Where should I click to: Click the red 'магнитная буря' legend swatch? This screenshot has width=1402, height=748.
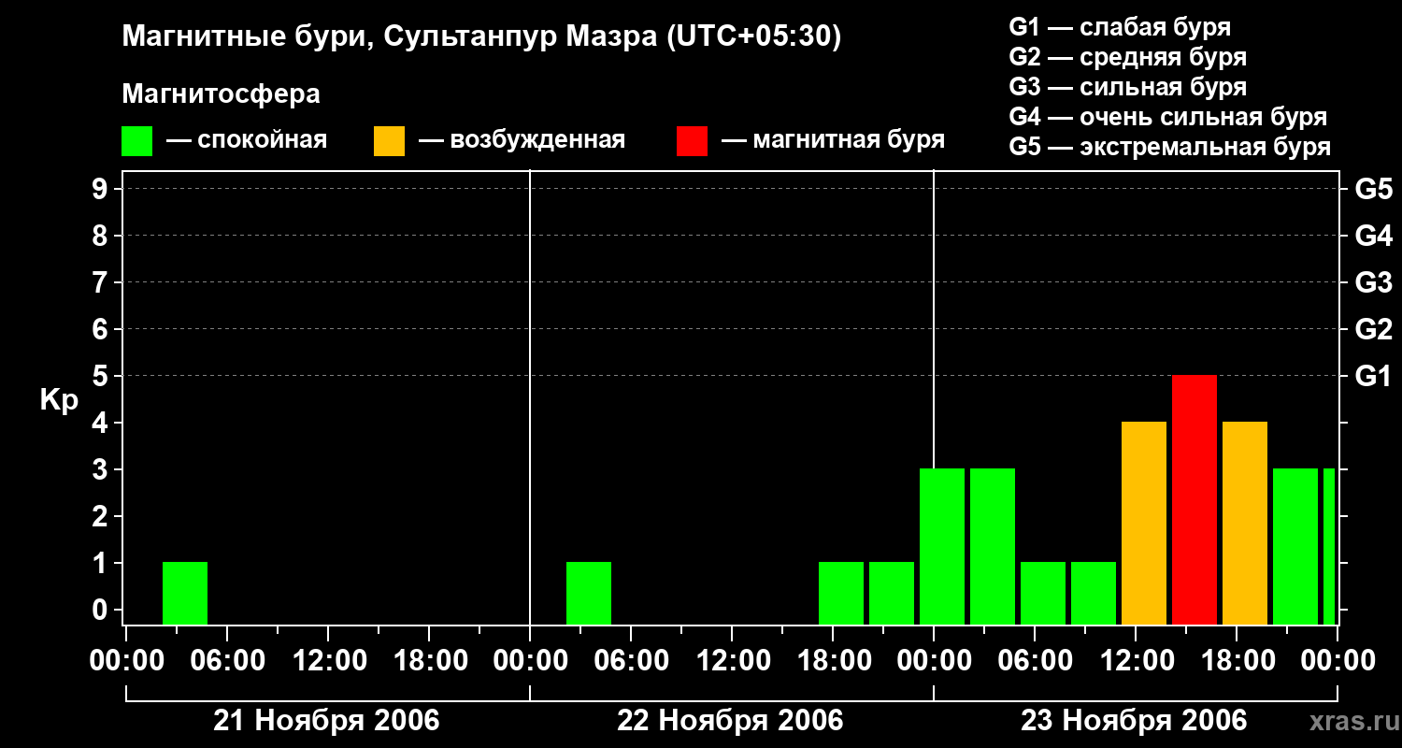[x=692, y=140]
